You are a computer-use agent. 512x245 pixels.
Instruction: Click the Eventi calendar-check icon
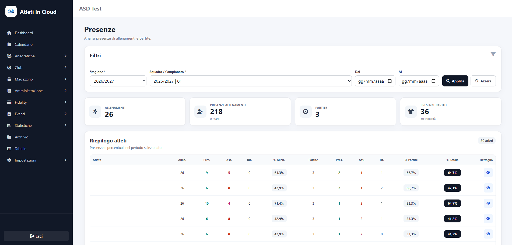(9, 114)
